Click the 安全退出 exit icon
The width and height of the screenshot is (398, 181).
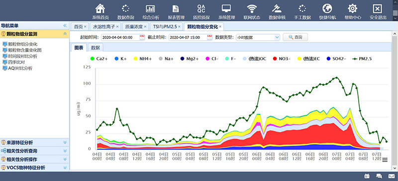[x=378, y=8]
